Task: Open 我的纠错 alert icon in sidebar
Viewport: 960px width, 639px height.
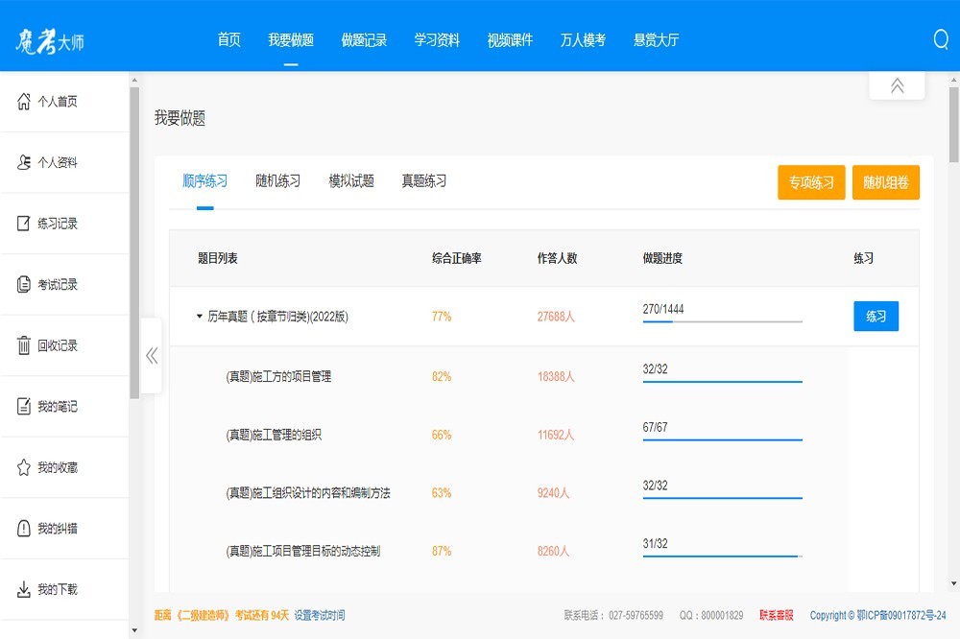Action: pyautogui.click(x=24, y=529)
